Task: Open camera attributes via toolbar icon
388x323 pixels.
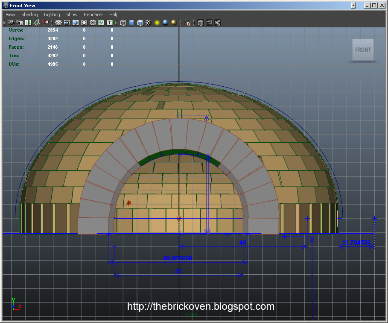Action: [x=20, y=23]
